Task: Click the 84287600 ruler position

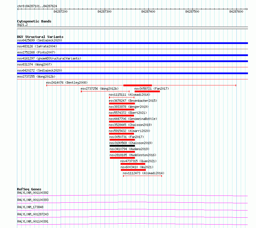Action: 236,12
